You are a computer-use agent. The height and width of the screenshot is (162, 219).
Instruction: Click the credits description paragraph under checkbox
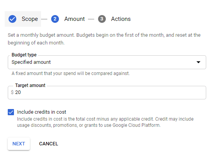point(105,122)
